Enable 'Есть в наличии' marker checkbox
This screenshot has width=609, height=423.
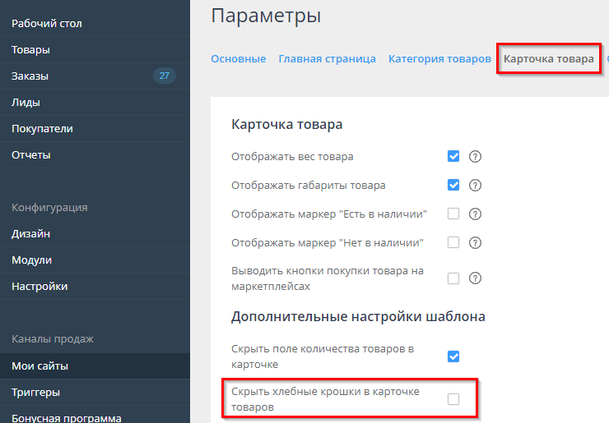[453, 214]
